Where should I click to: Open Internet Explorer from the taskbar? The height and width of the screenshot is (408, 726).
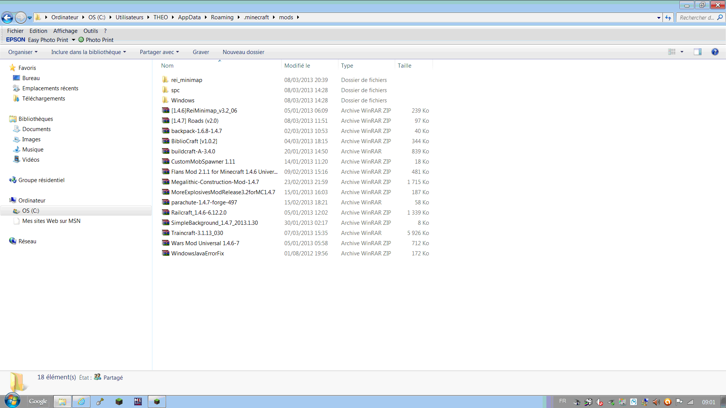(81, 402)
